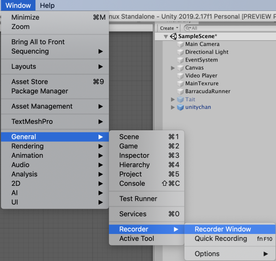Expand the Canvas object arrow
Viewport: 276px width, 261px height.
pos(172,68)
